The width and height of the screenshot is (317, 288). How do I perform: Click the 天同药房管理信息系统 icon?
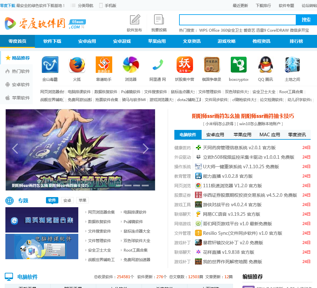coord(198,148)
